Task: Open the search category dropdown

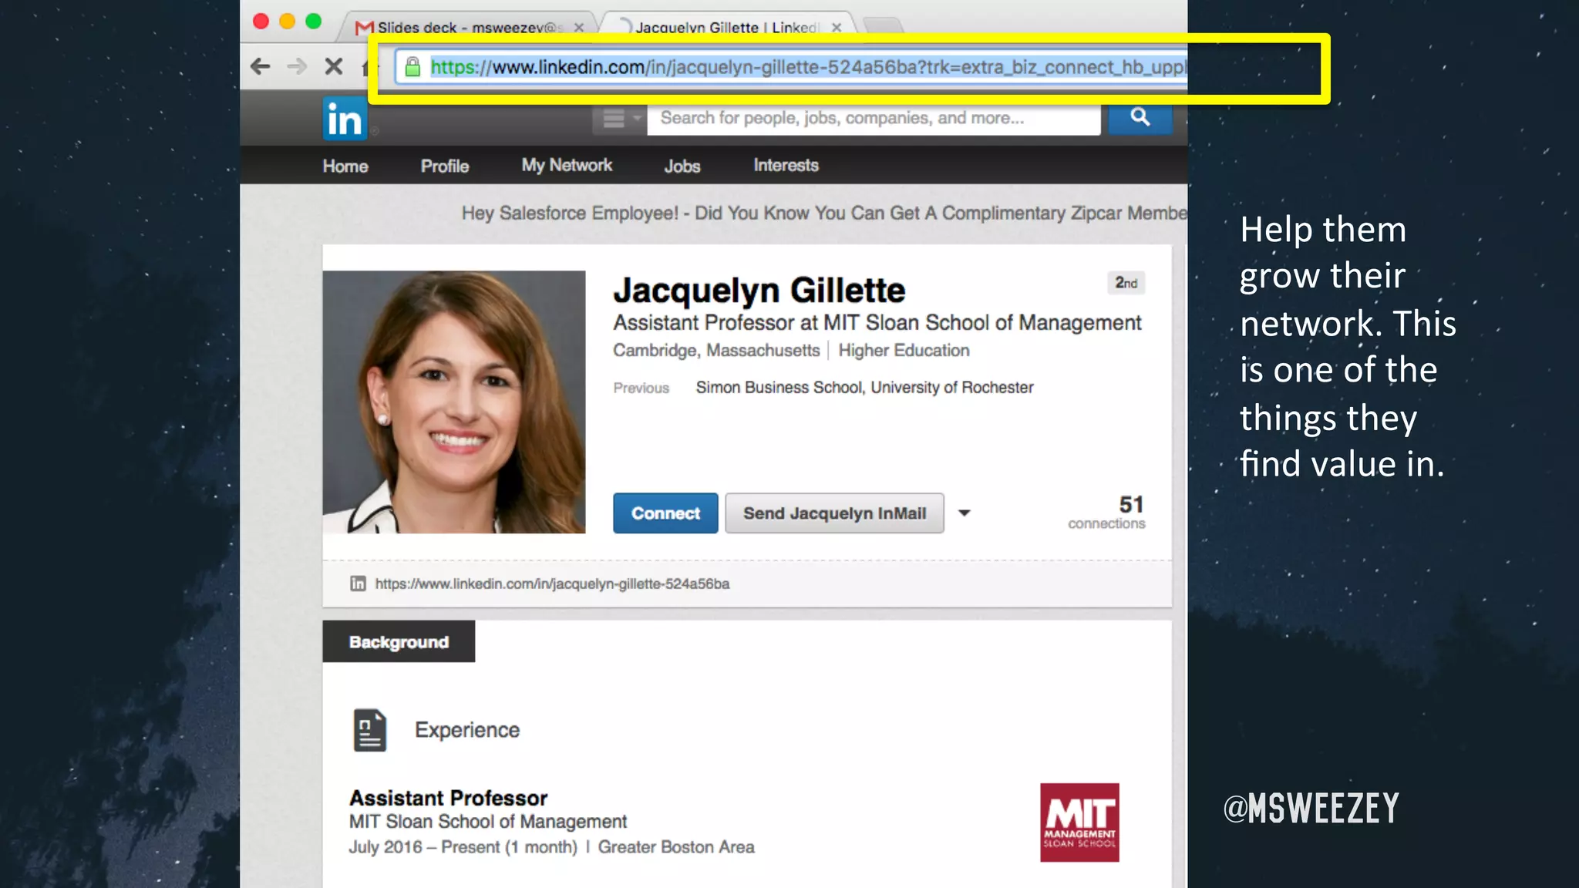Action: tap(621, 119)
